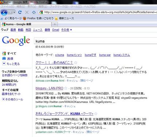The height and width of the screenshot is (137, 157).
Task: Open the おもしろジョークブランド KUMA result
Action: [65, 114]
